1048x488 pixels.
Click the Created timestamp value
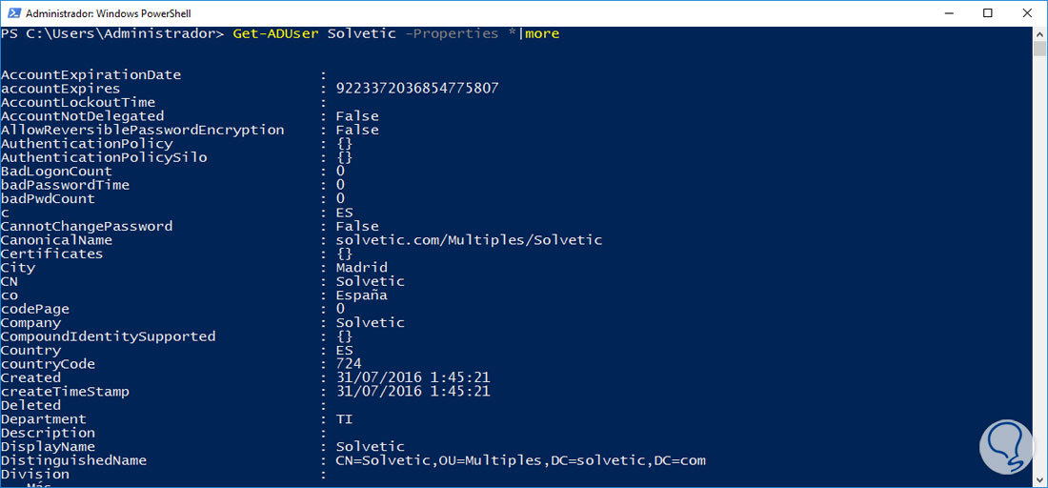pyautogui.click(x=413, y=377)
